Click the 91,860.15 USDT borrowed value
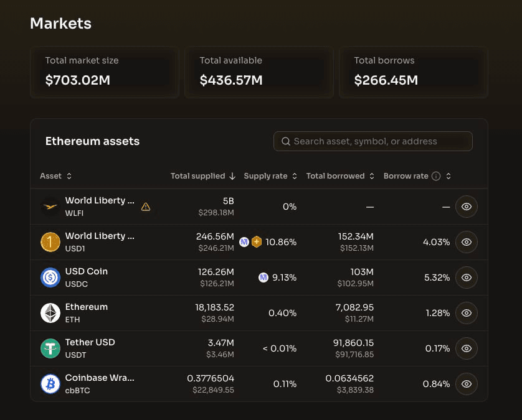Viewport: 522px width, 420px height. pos(353,343)
